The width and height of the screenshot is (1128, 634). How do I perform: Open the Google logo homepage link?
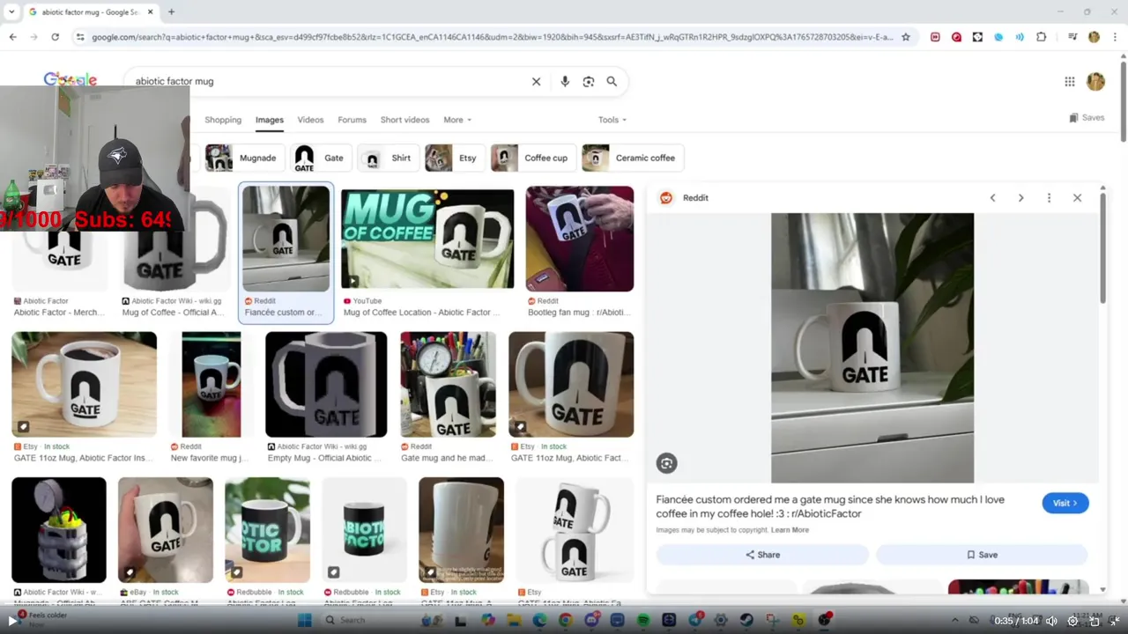pos(70,80)
